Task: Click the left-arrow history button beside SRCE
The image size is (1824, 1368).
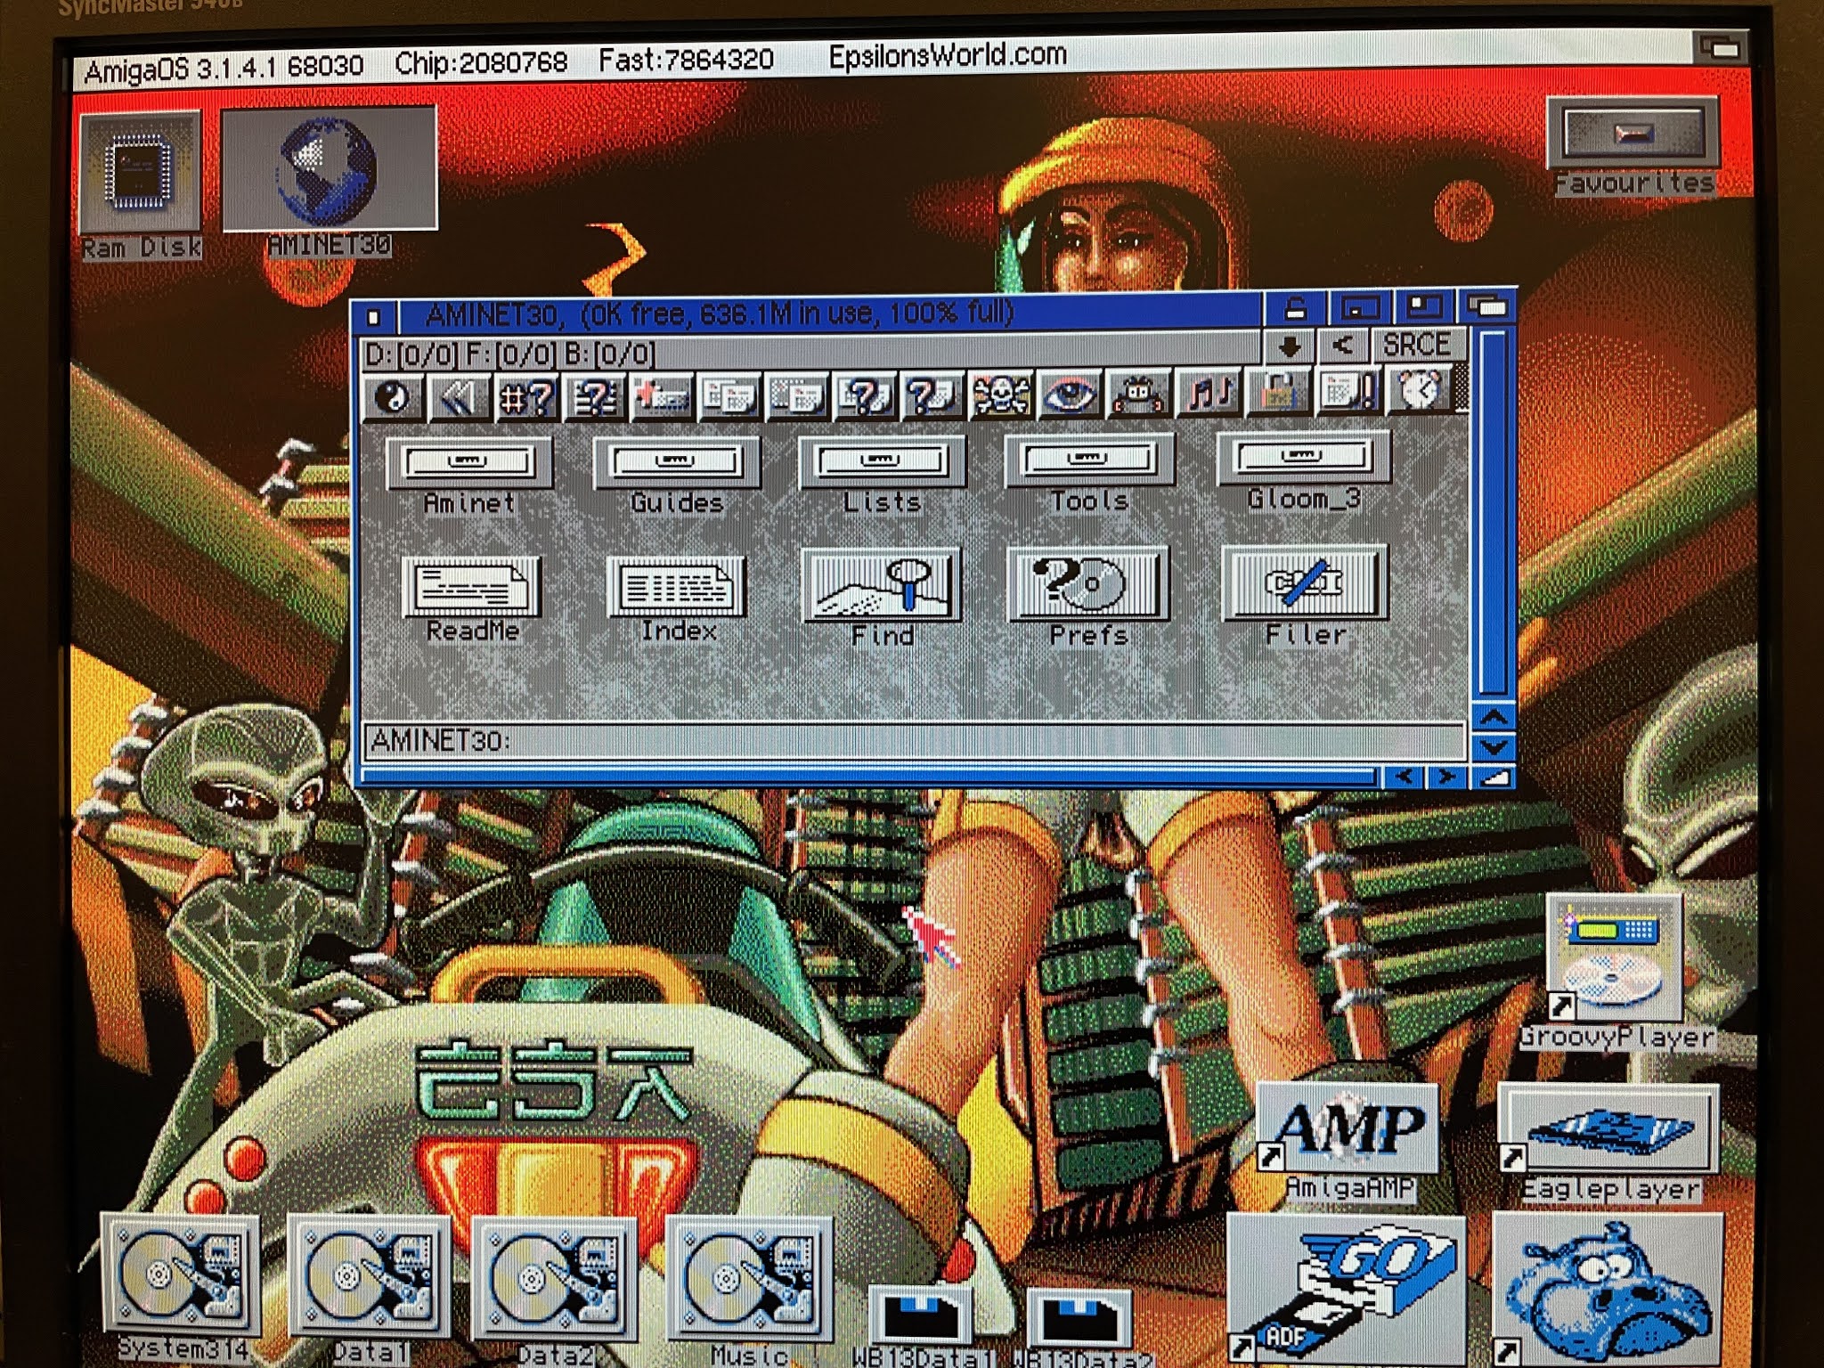Action: tap(1342, 345)
